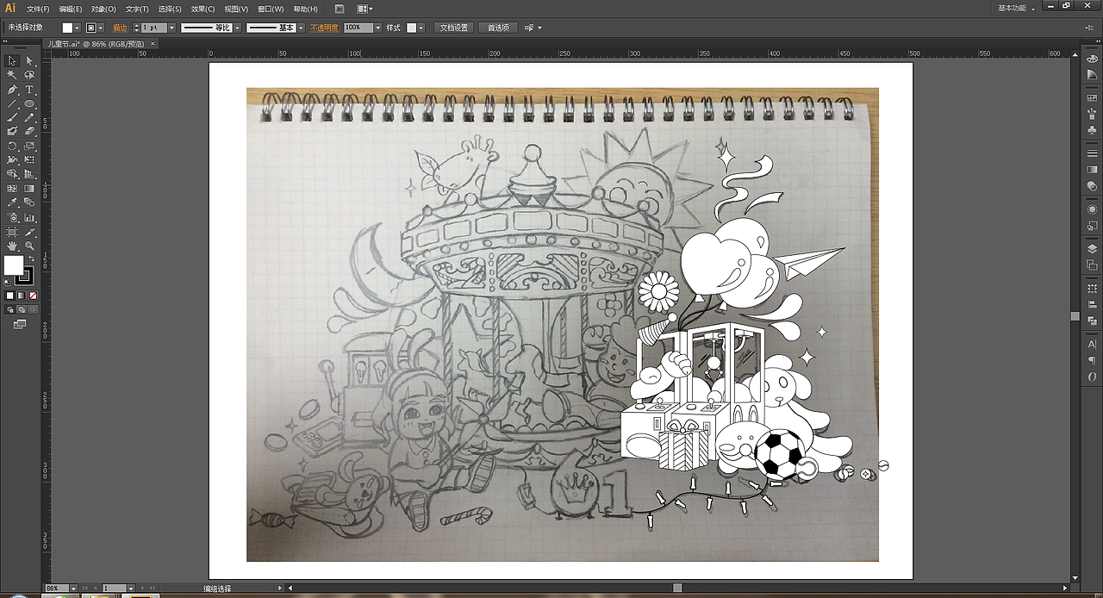This screenshot has width=1103, height=598.
Task: Click the 不透明度 transparency link
Action: pyautogui.click(x=325, y=28)
